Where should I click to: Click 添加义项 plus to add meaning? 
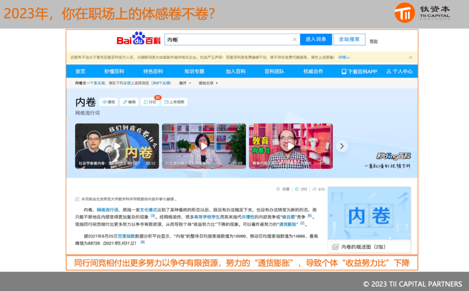pyautogui.click(x=208, y=83)
